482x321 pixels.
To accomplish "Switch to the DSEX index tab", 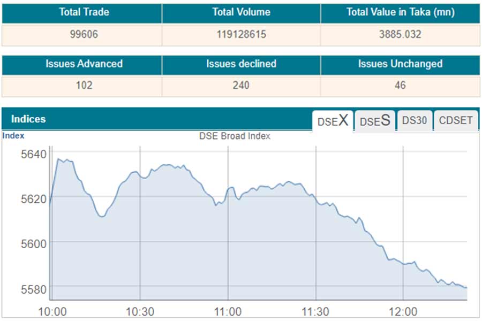I will tap(333, 121).
